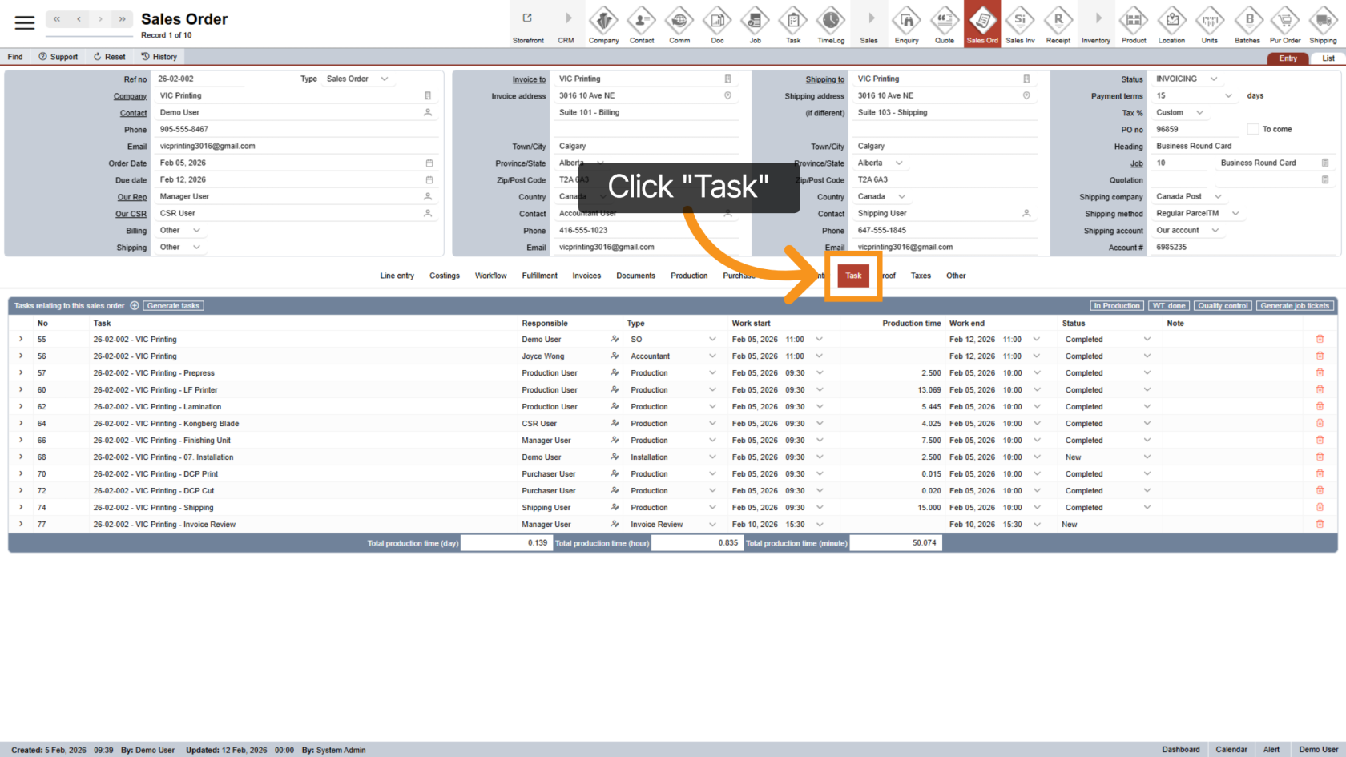Expand task row number 57
This screenshot has width=1346, height=757.
pos(21,373)
